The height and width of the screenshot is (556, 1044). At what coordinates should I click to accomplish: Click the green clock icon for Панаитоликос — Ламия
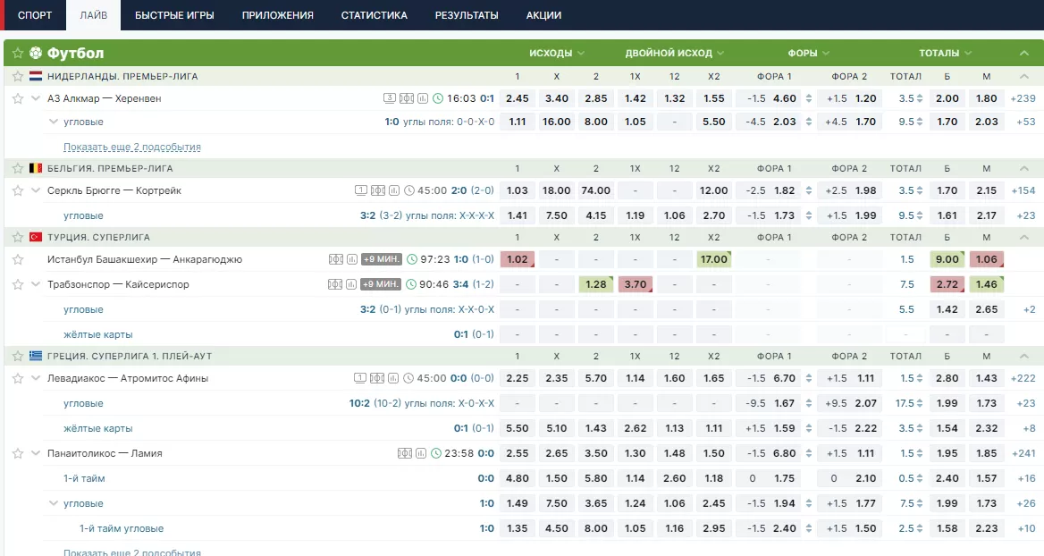tap(436, 453)
